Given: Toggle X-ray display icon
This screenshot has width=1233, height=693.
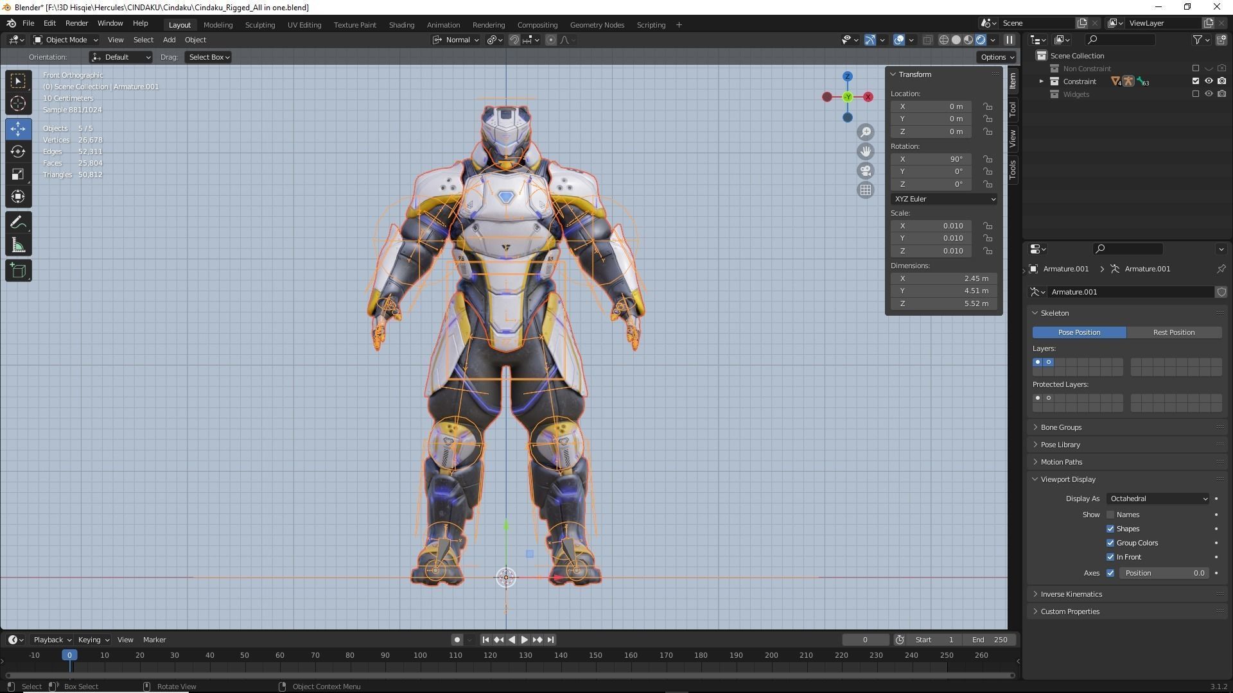Looking at the screenshot, I should (x=927, y=40).
